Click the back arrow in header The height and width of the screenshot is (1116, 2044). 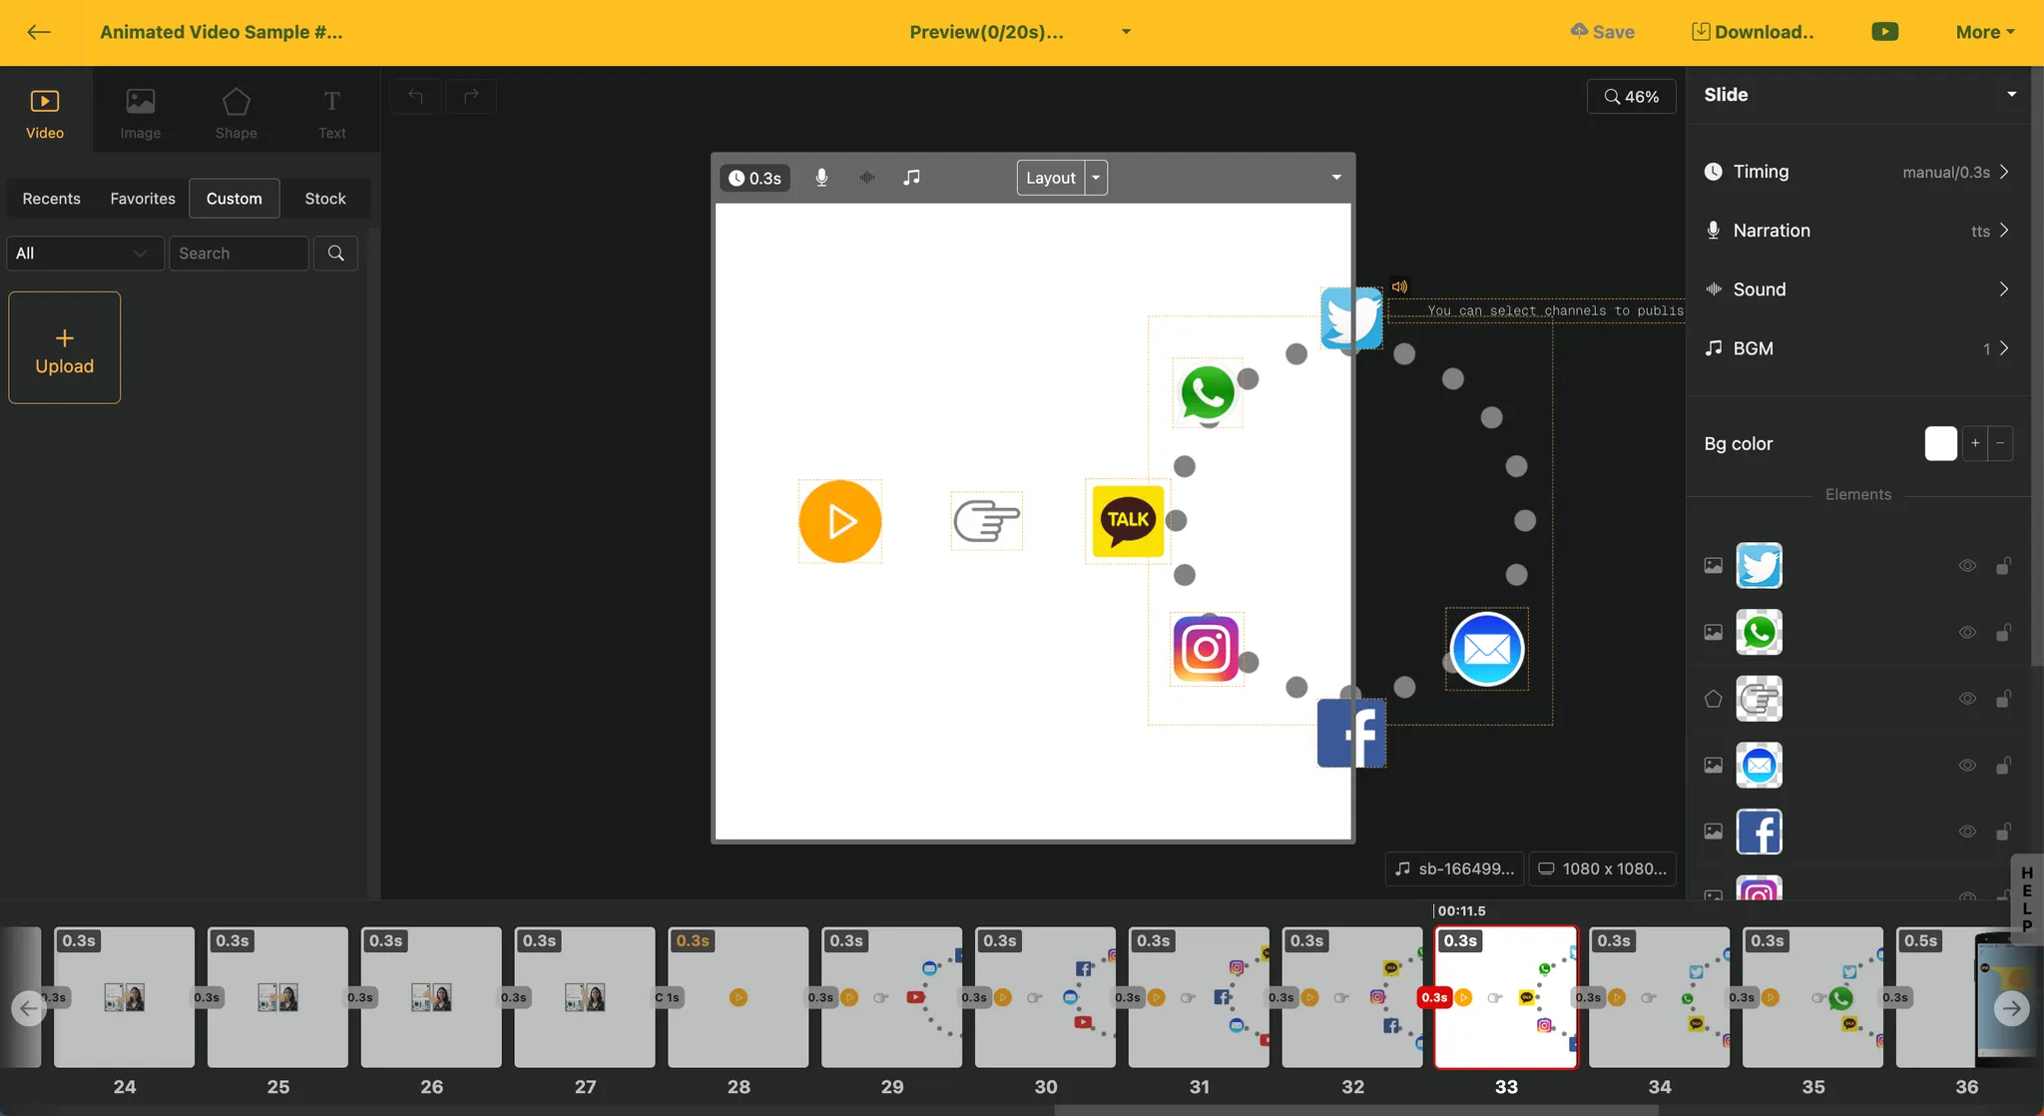(x=39, y=32)
